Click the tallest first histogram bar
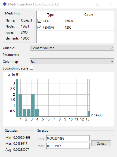The width and height of the screenshot is (117, 157). click(17, 98)
